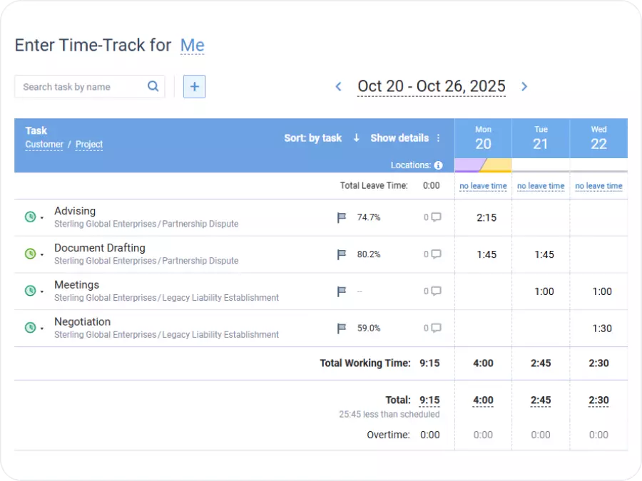The image size is (642, 481).
Task: Click the timer icon beside Meetings
Action: click(x=29, y=291)
